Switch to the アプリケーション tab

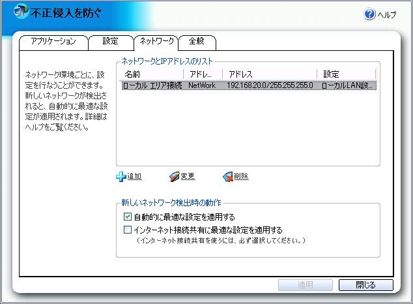coord(53,42)
